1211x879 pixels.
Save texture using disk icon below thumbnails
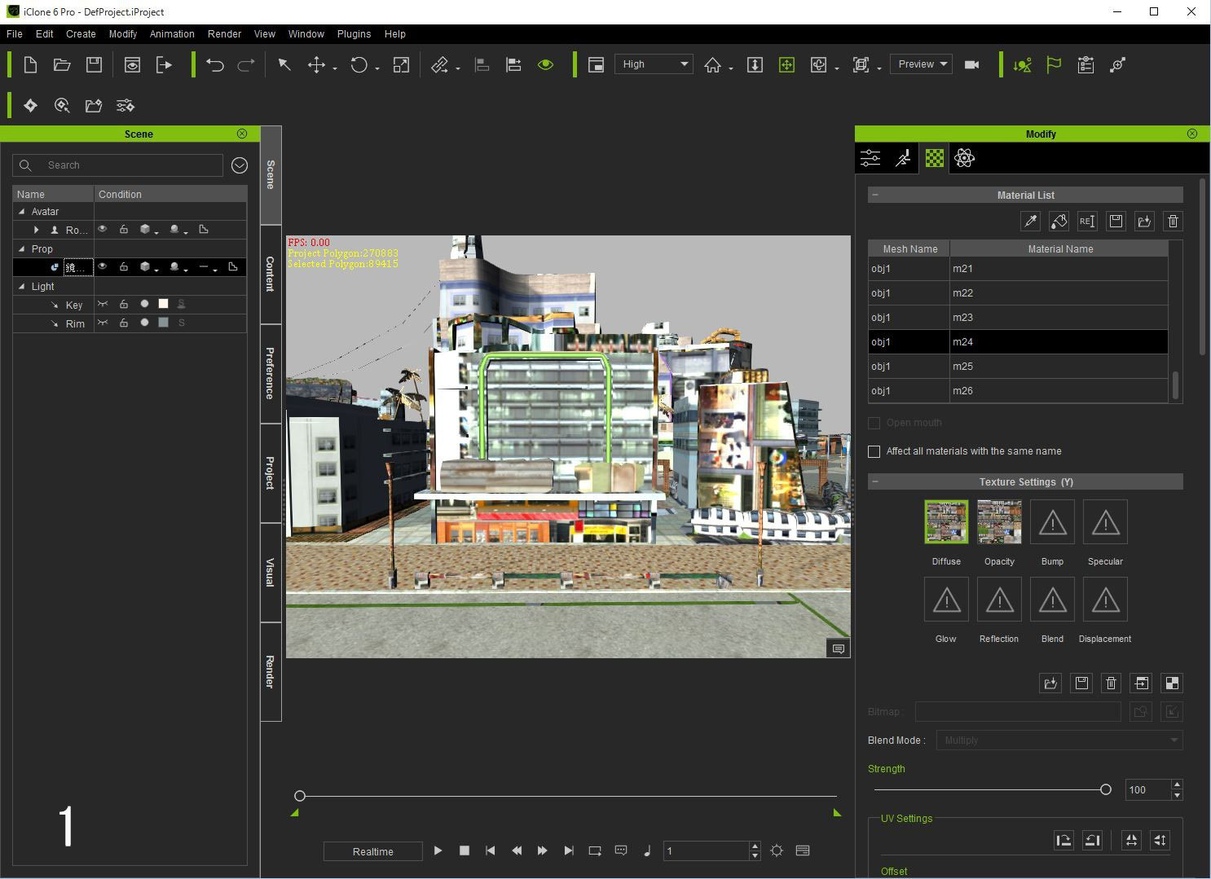[x=1081, y=683]
